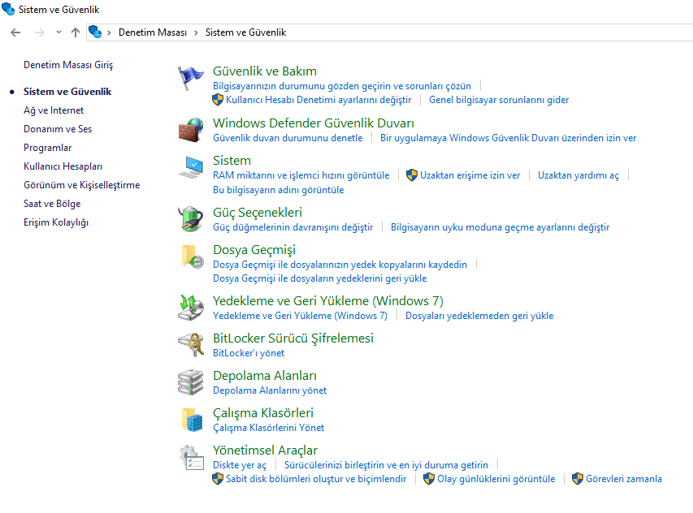Viewport: 693px width, 513px height.
Task: Click the back navigation arrow
Action: tap(15, 32)
